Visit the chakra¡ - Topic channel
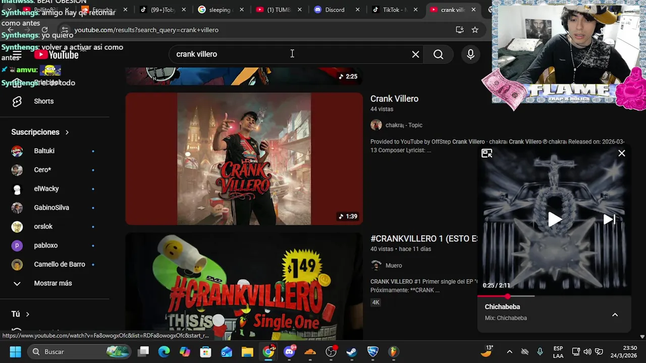646x363 pixels. pyautogui.click(x=404, y=125)
